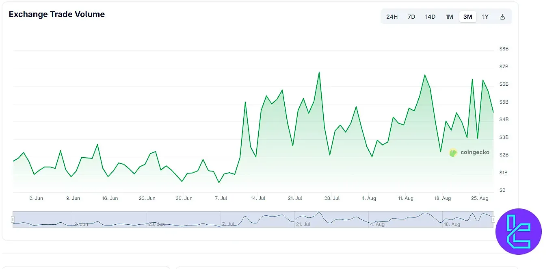Screen dimensions: 556x269
Task: Click the 14. Jul x-axis date label
Action: [x=258, y=198]
